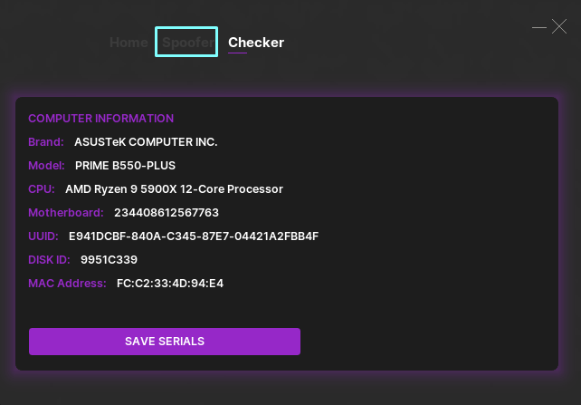
Task: Switch to the Spoofer tab
Action: (x=187, y=43)
